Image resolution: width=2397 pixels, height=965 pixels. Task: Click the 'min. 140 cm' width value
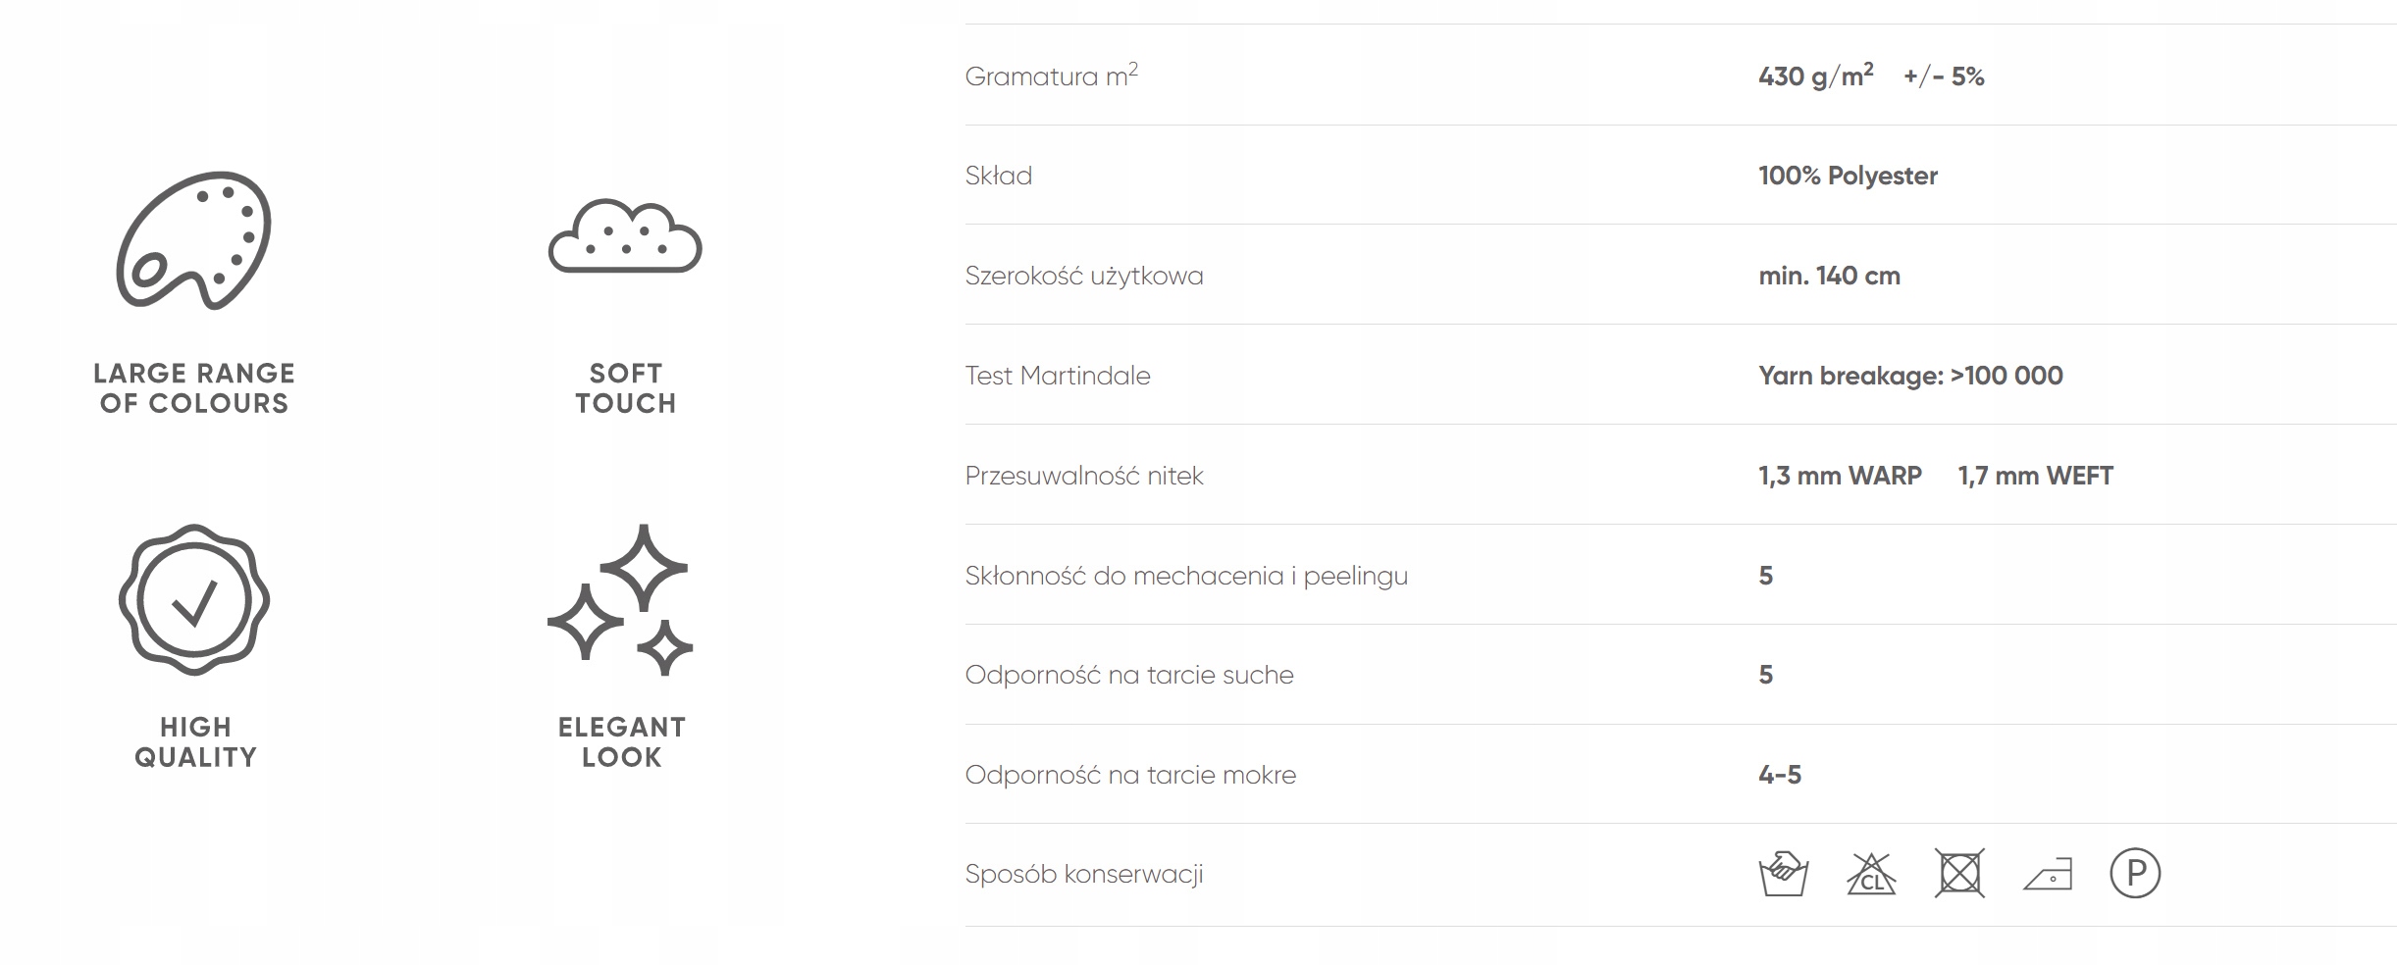pyautogui.click(x=1829, y=277)
